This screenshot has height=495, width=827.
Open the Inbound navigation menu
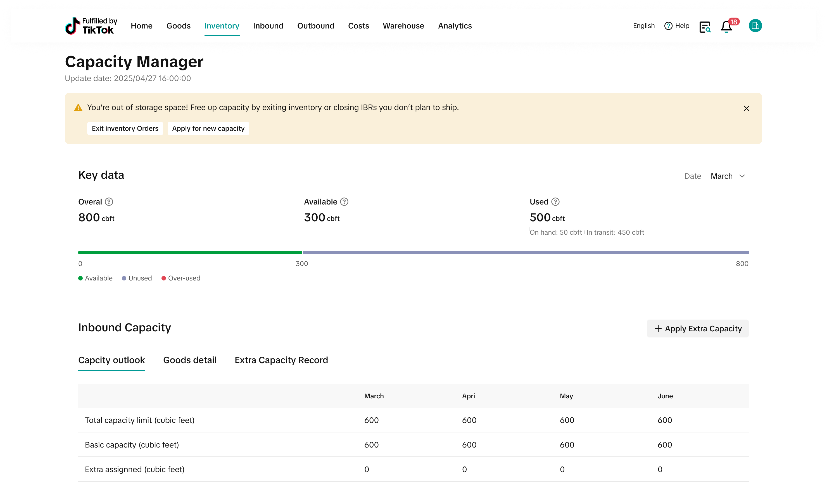(268, 26)
